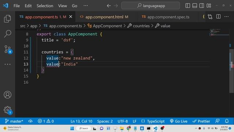234x132 pixels.
Task: Click the "India" string on line 13
Action: tap(69, 64)
